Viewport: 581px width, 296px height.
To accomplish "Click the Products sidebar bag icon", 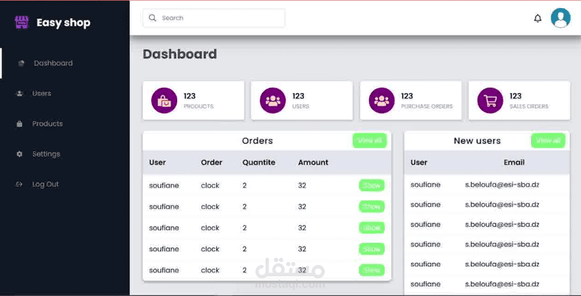I will [20, 124].
